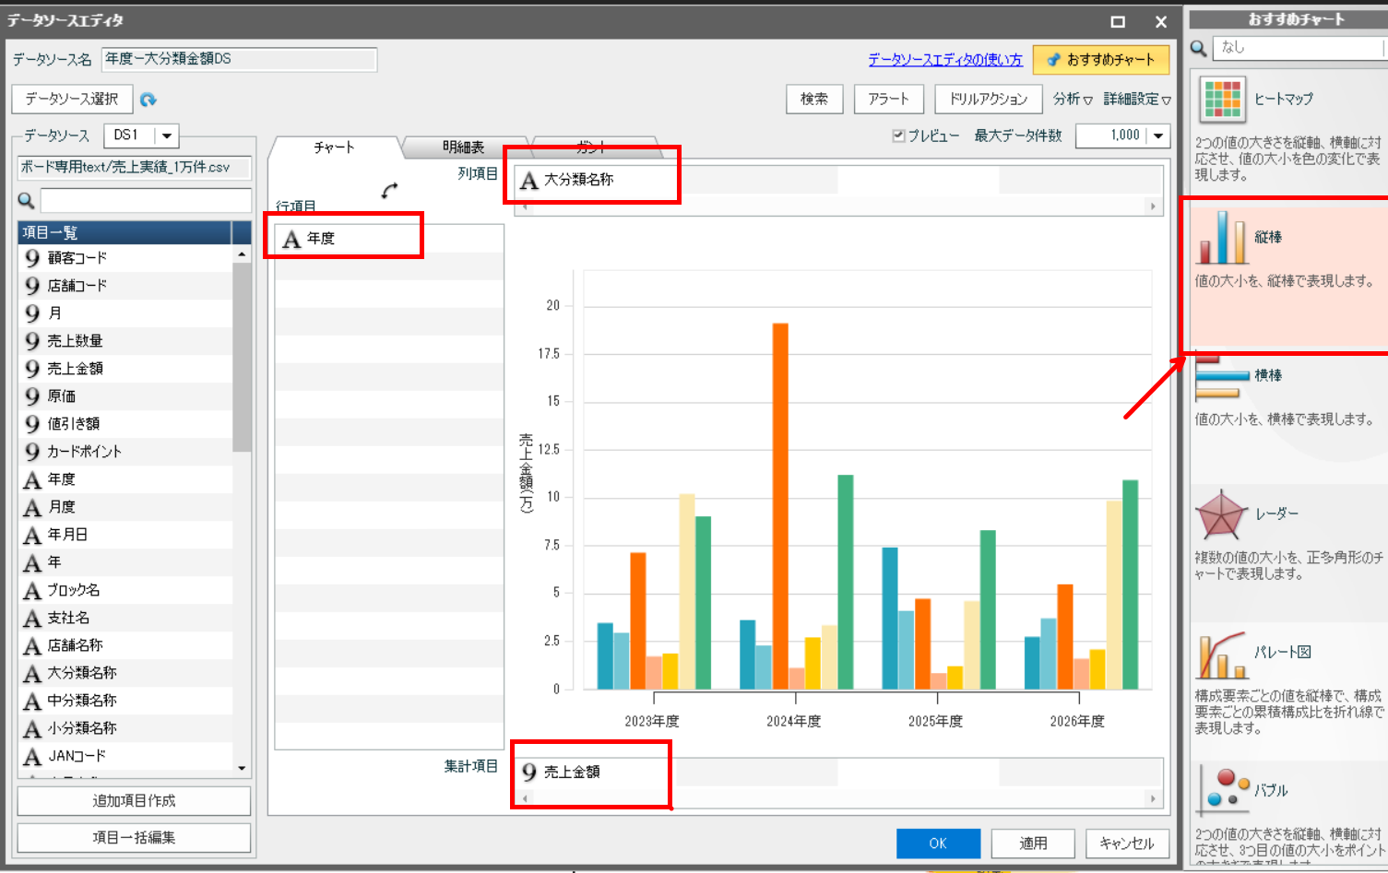Select the チャート tab
The height and width of the screenshot is (873, 1388).
coord(334,147)
